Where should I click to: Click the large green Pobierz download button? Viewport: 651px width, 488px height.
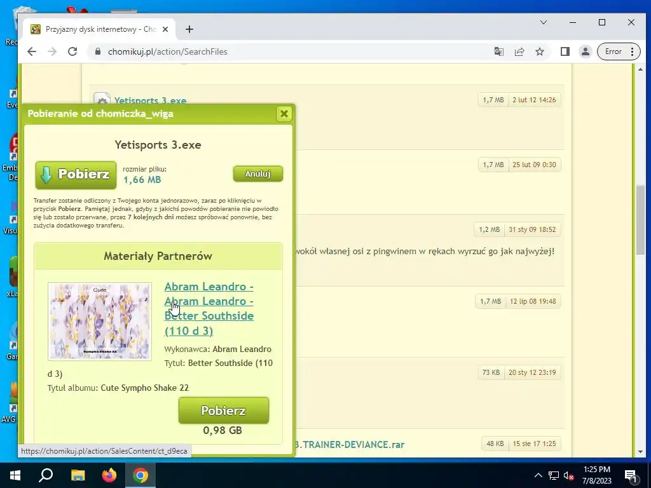pyautogui.click(x=76, y=175)
